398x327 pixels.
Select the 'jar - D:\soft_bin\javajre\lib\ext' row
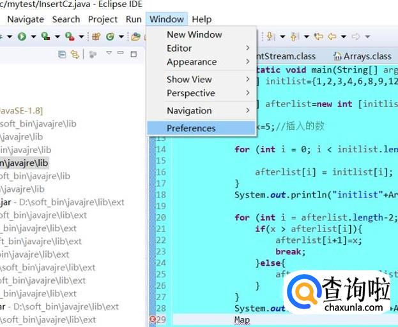[62, 202]
